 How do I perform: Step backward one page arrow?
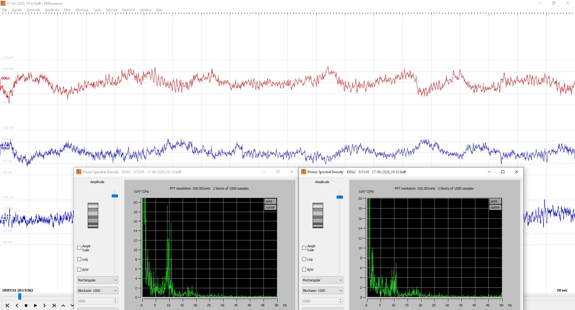(17, 306)
